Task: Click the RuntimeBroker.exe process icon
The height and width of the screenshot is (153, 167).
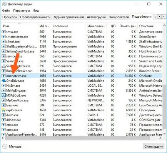Action: pos(3,71)
